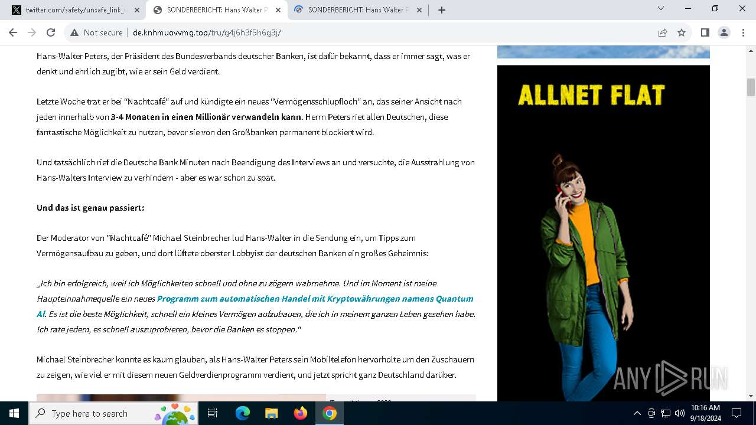This screenshot has width=756, height=425.
Task: Open the article image below the text
Action: tap(181, 398)
